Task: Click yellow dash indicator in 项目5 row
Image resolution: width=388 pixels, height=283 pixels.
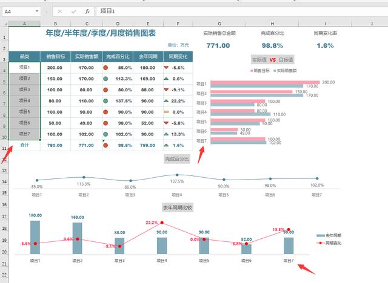Action: click(167, 112)
